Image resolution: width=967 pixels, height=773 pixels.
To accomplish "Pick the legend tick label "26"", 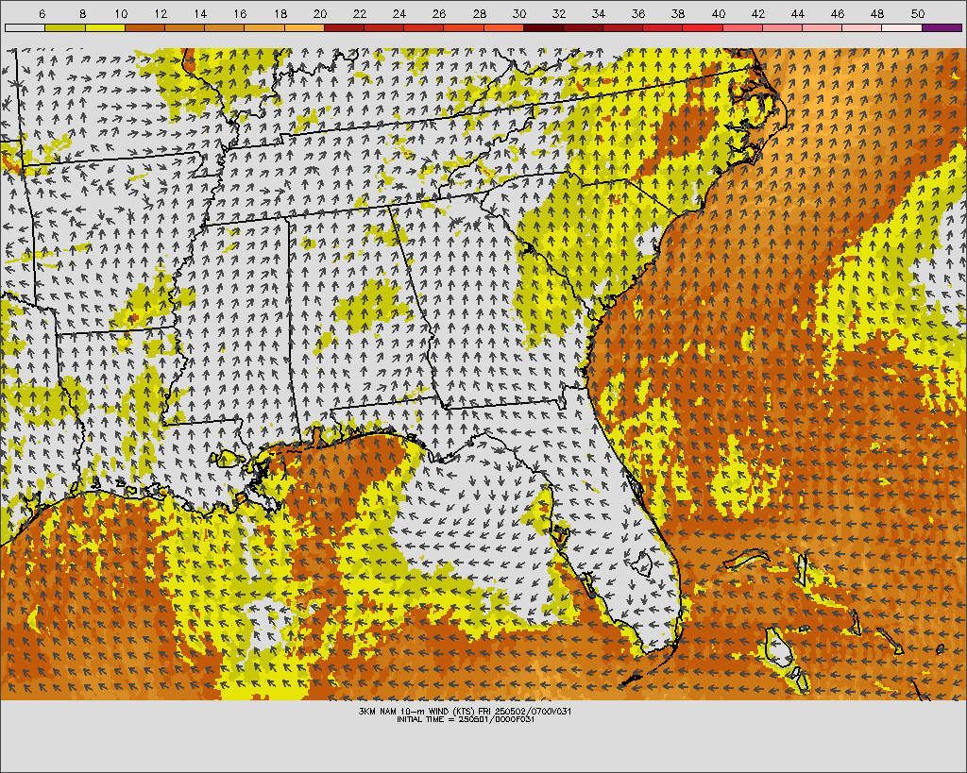I will coord(439,13).
